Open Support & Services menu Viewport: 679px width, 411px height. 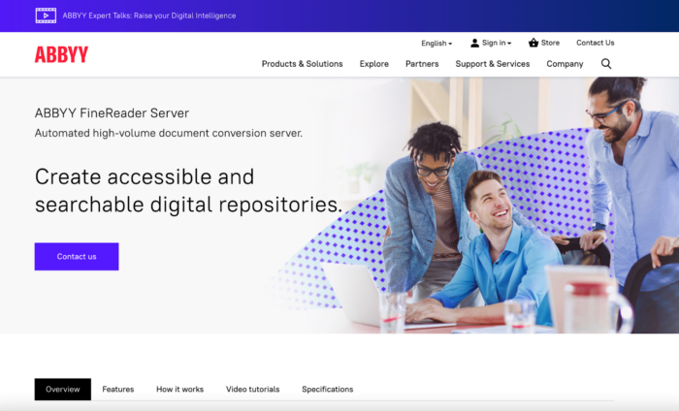point(493,64)
